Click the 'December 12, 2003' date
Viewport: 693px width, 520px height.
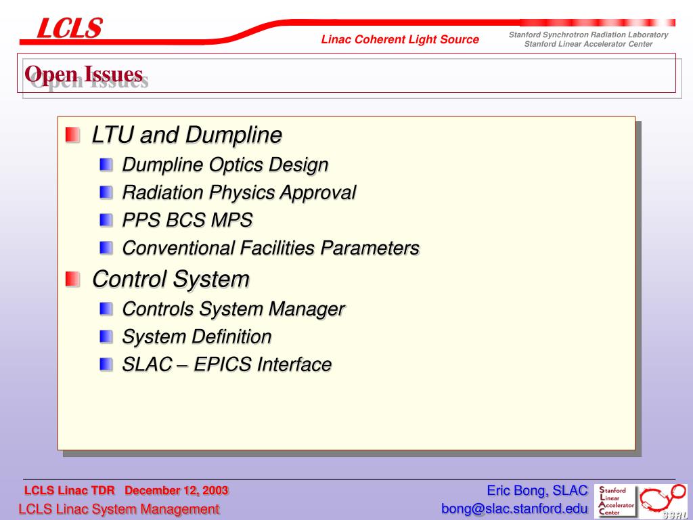pos(177,490)
